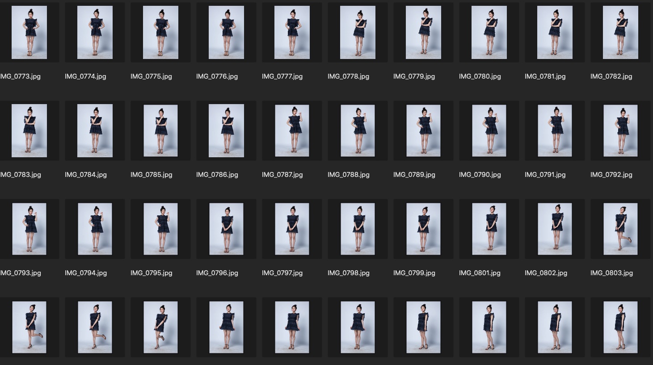Click the file name IMG_0784.jpg
Screen dimensions: 653x365
[x=85, y=175]
